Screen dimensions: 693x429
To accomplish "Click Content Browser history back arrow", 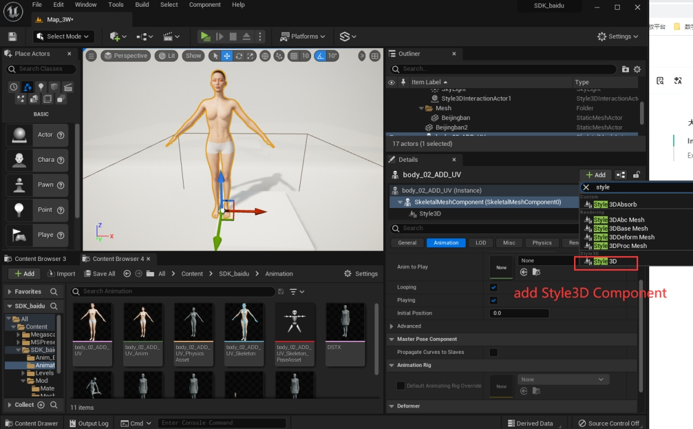I will coord(127,274).
